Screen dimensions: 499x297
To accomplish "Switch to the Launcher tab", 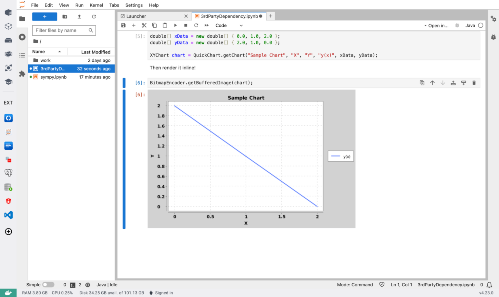I will coord(136,16).
